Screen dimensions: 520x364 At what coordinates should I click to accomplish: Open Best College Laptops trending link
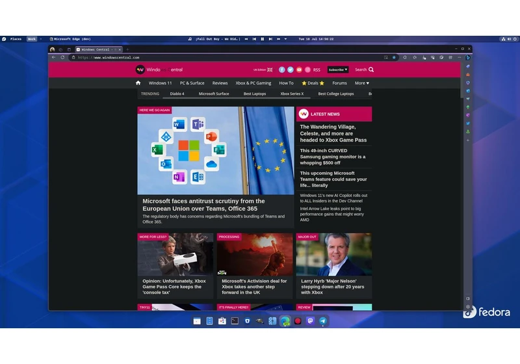pos(336,94)
